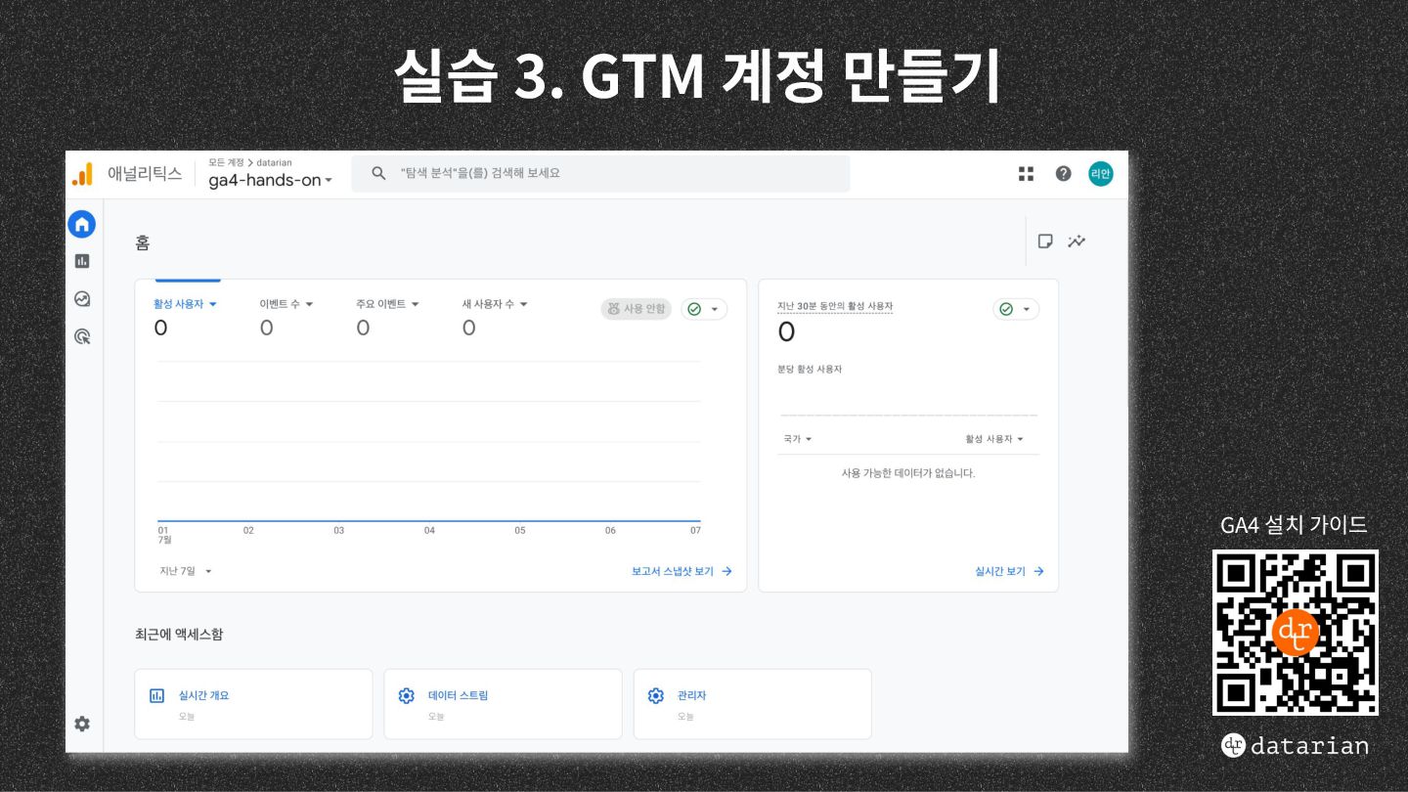Open the insights sparkline icon
The image size is (1408, 792).
pyautogui.click(x=1077, y=242)
